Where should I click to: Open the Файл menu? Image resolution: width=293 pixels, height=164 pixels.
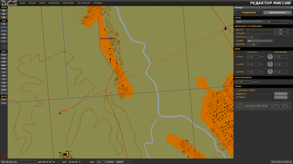pos(23,3)
